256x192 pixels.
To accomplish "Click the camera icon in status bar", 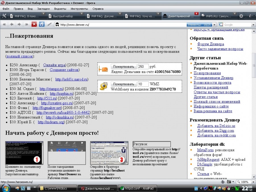I will coord(229,182).
